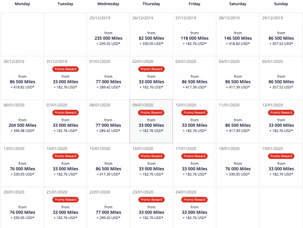Click the Promo Reward badge on 31/12/2019
The image size is (303, 228).
point(65,69)
